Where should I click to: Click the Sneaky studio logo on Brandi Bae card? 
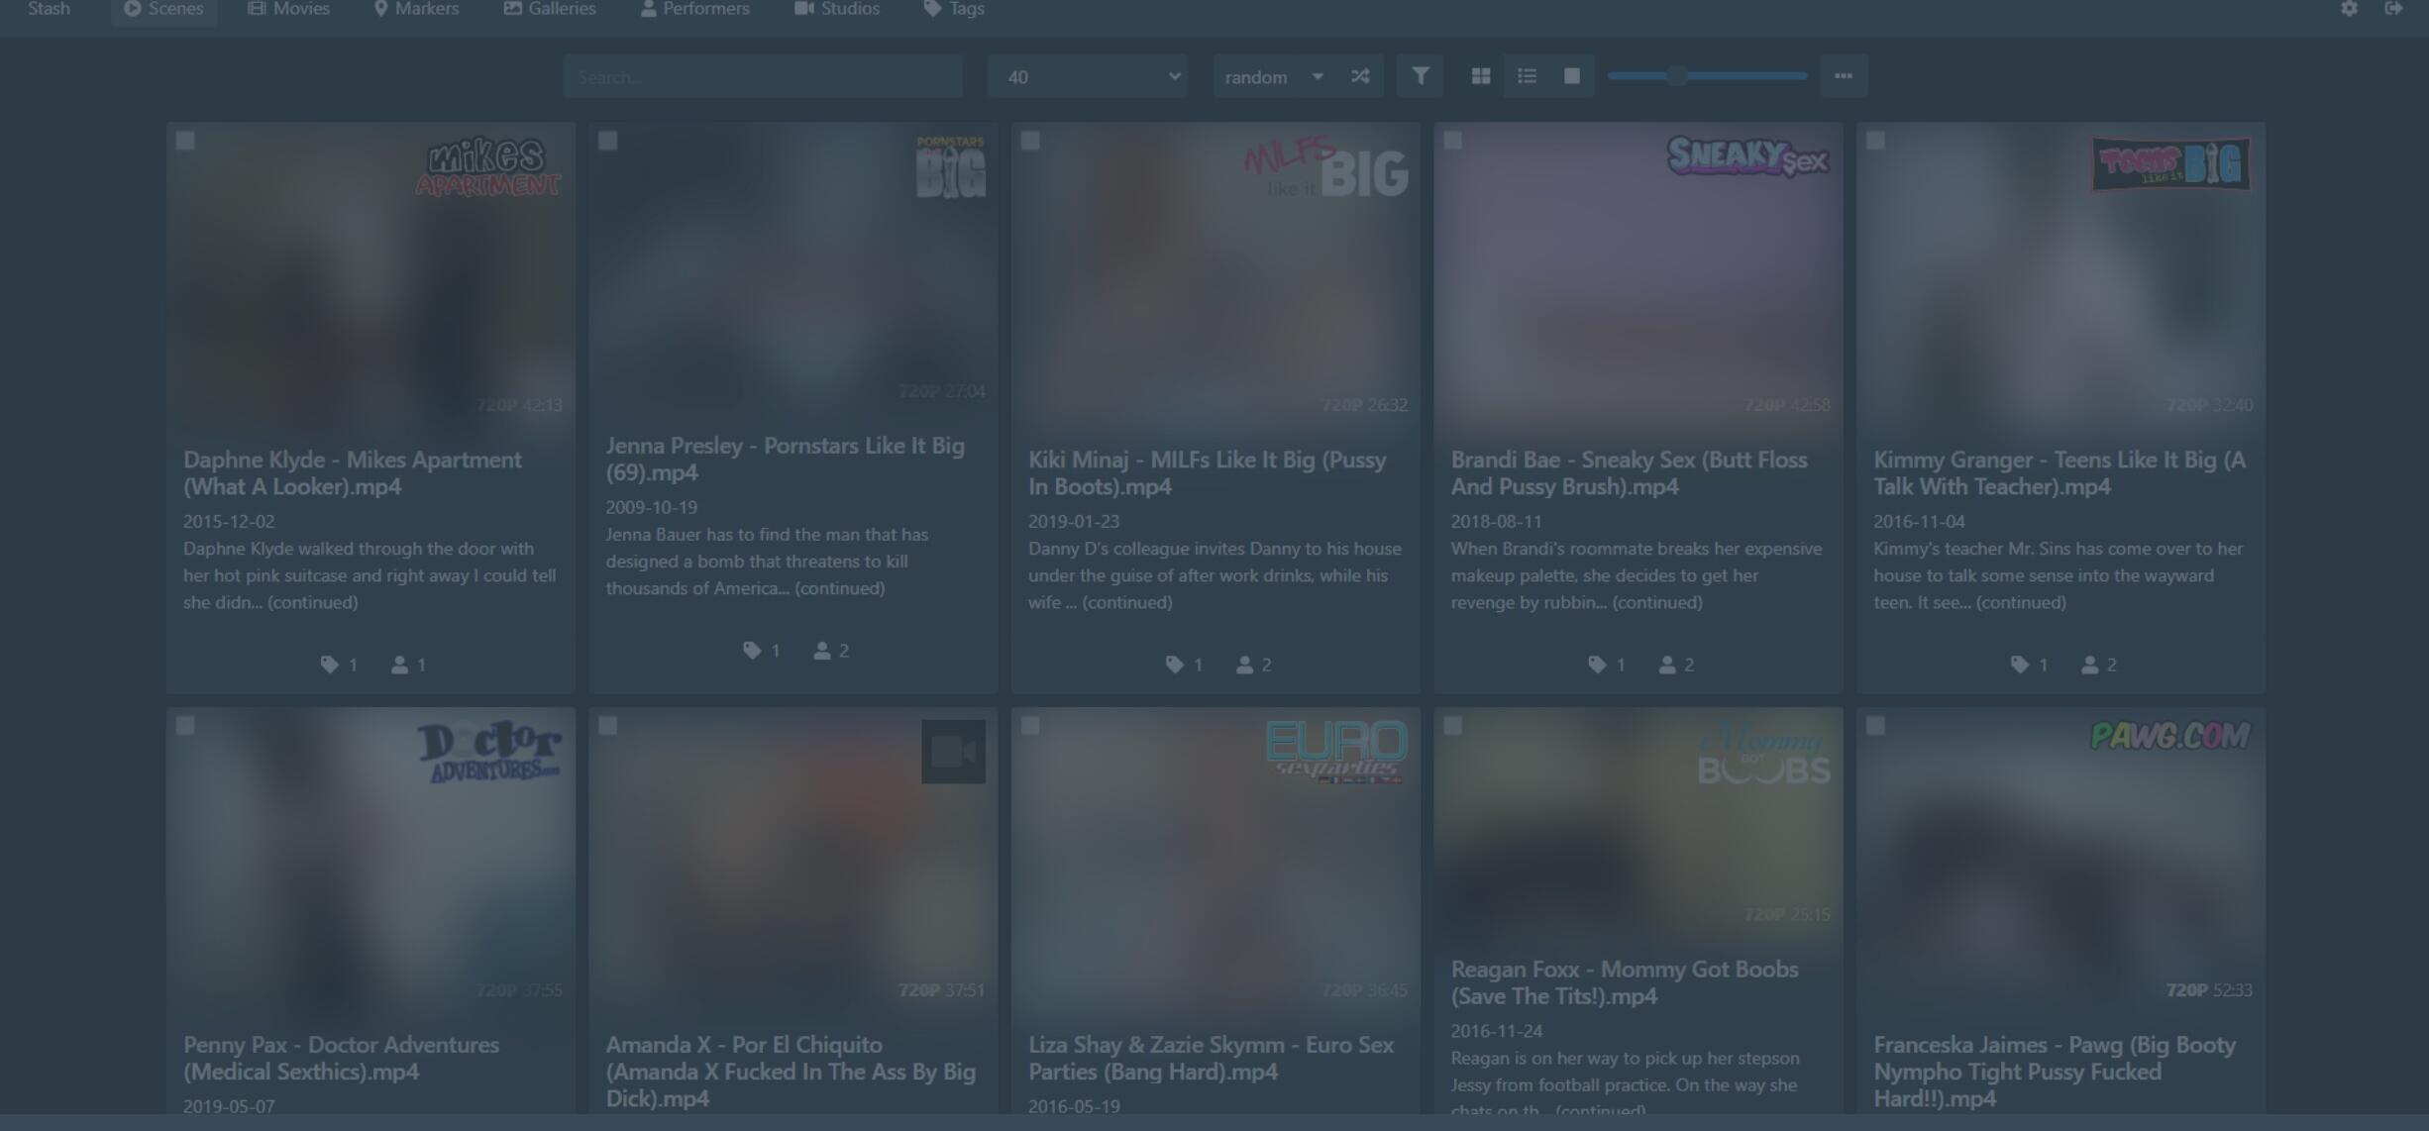1747,156
